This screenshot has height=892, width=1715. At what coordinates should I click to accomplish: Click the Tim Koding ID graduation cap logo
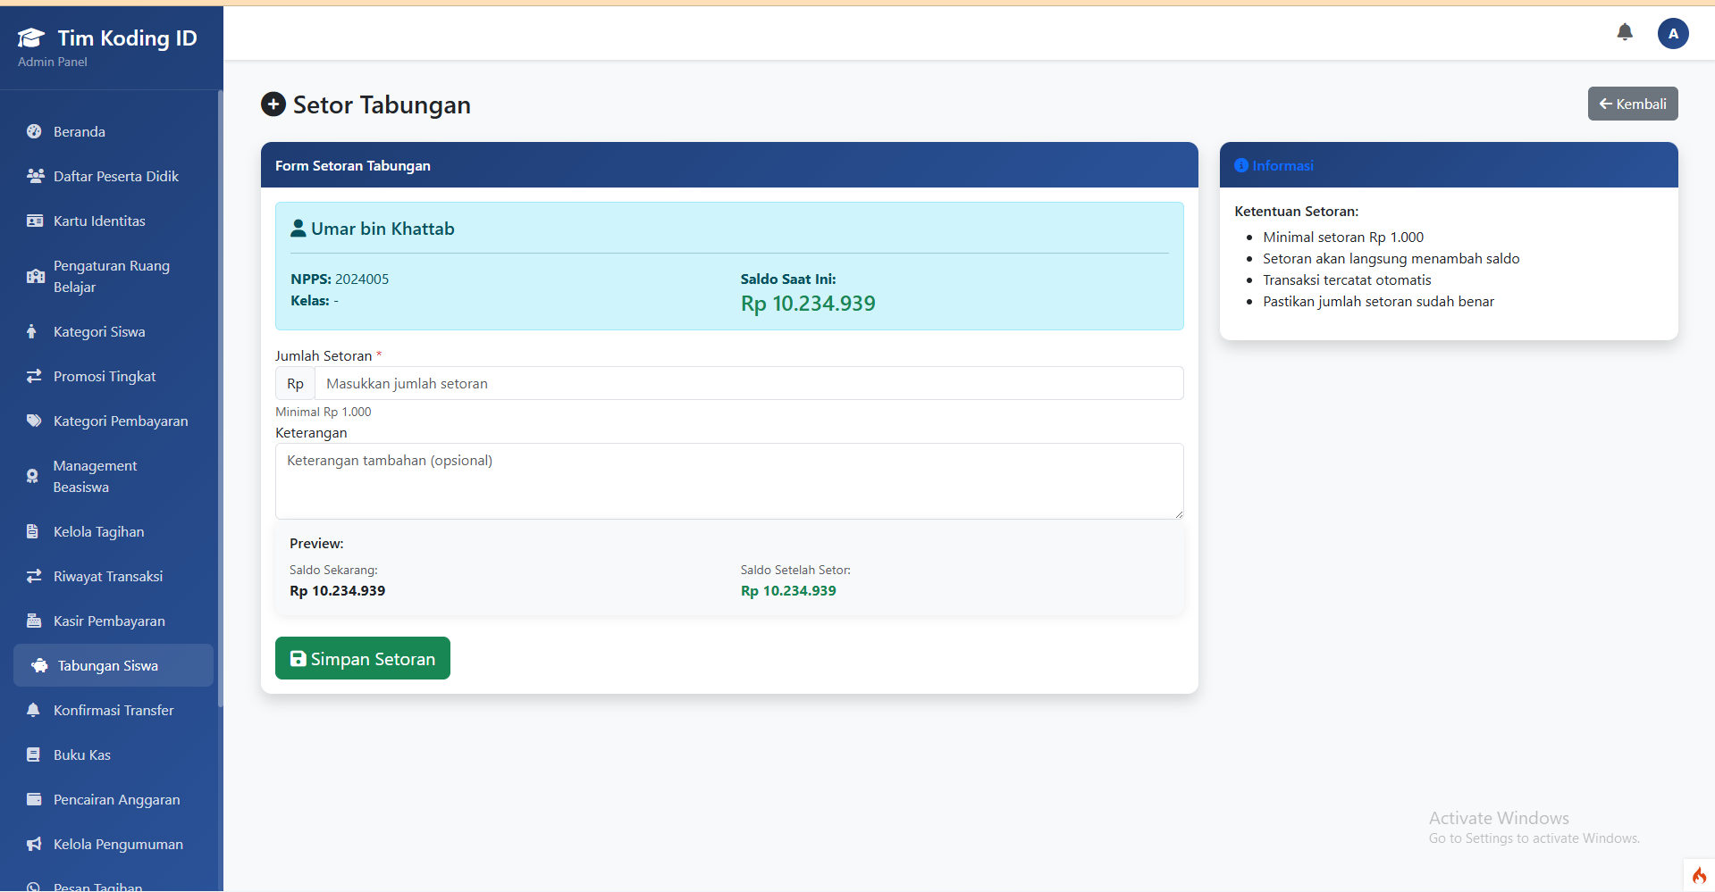pos(29,36)
